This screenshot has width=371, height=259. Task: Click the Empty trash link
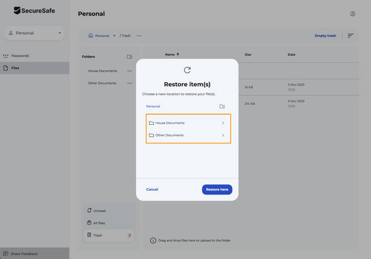point(326,36)
